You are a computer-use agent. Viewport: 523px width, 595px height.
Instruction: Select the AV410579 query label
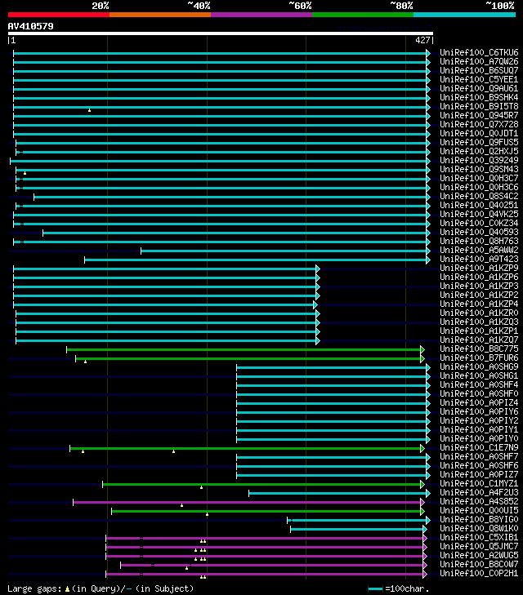pyautogui.click(x=31, y=26)
